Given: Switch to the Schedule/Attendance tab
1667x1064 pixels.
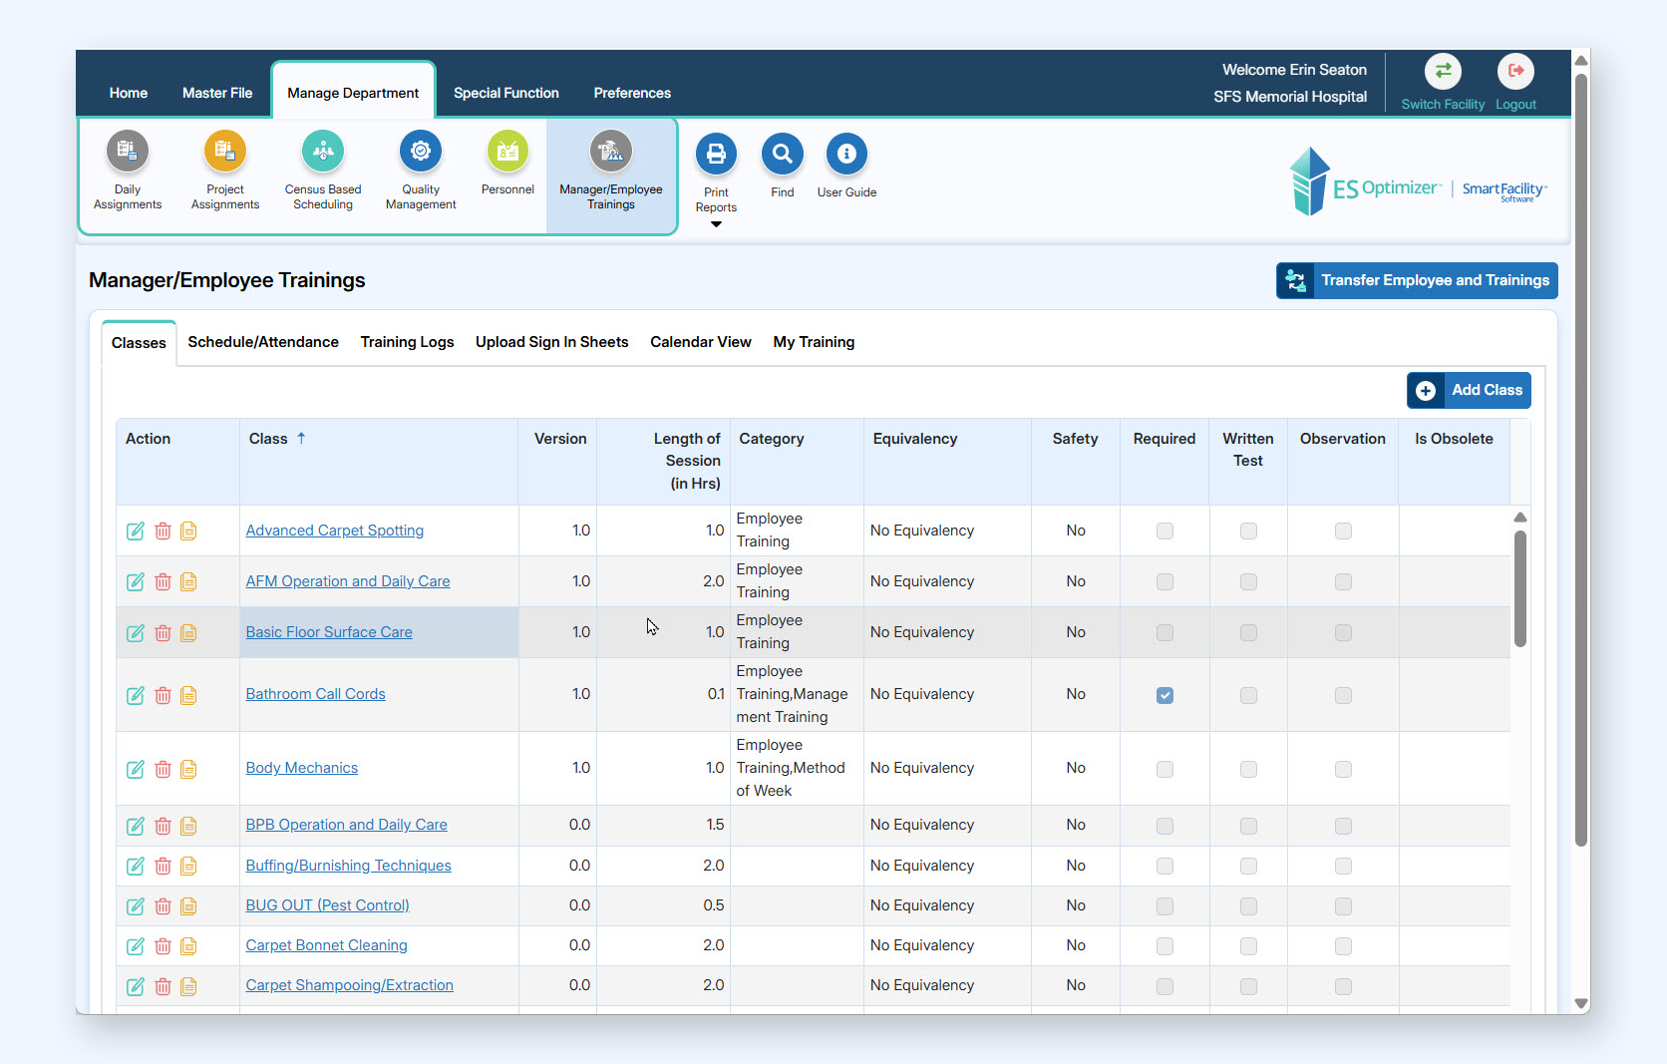Looking at the screenshot, I should pos(263,342).
